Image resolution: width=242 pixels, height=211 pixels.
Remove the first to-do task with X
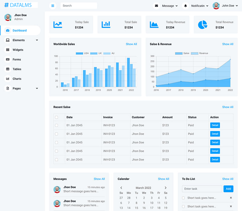(231, 198)
